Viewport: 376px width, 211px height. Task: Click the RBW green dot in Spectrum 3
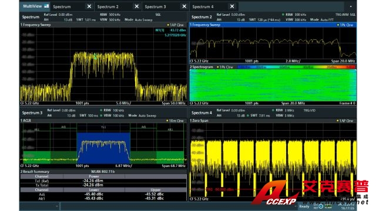pyautogui.click(x=101, y=110)
